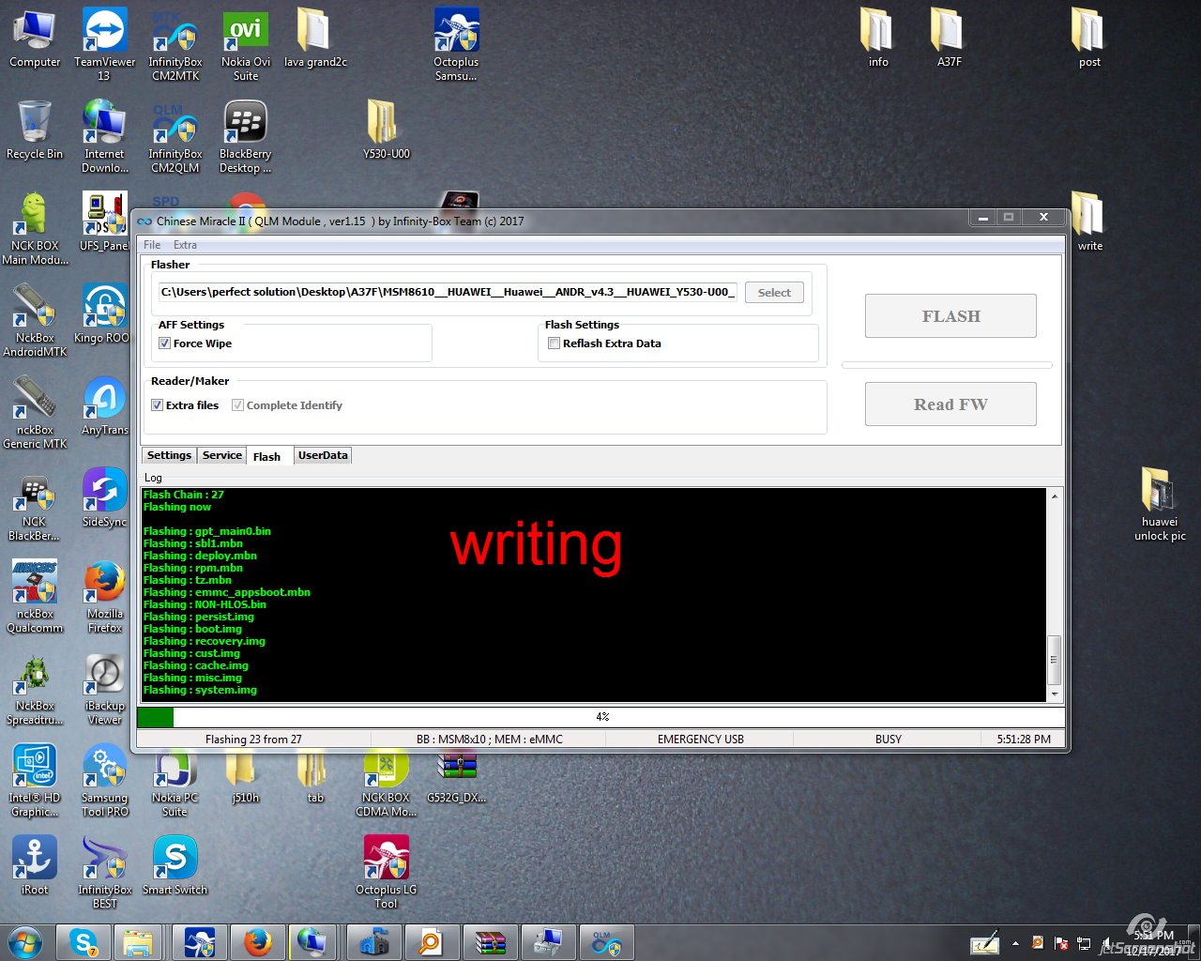Open the info folder on desktop
The height and width of the screenshot is (961, 1201).
[878, 38]
